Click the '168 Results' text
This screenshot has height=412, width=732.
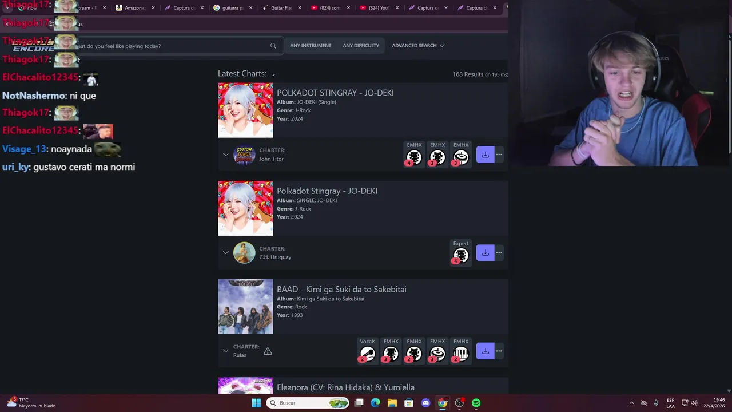[468, 74]
